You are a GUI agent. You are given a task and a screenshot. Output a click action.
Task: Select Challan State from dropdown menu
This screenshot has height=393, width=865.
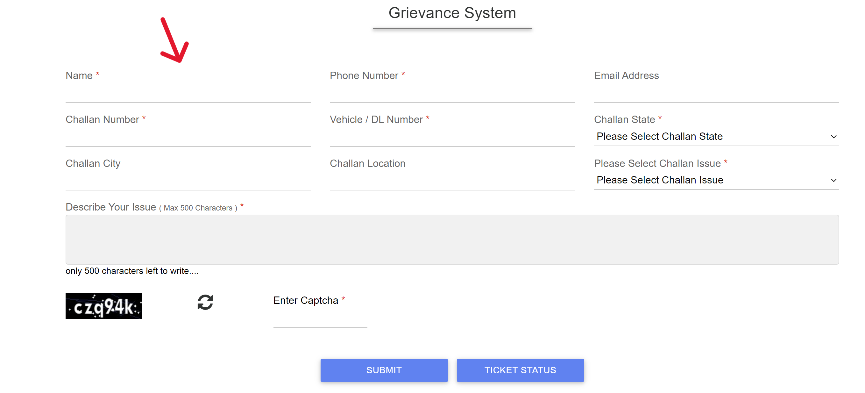point(717,136)
